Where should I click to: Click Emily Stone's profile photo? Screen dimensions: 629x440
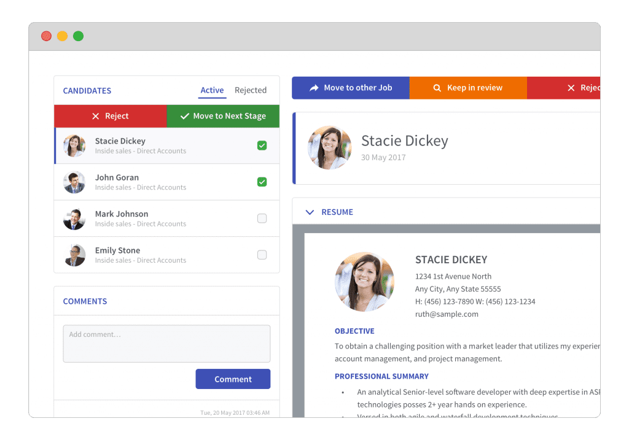pyautogui.click(x=74, y=255)
